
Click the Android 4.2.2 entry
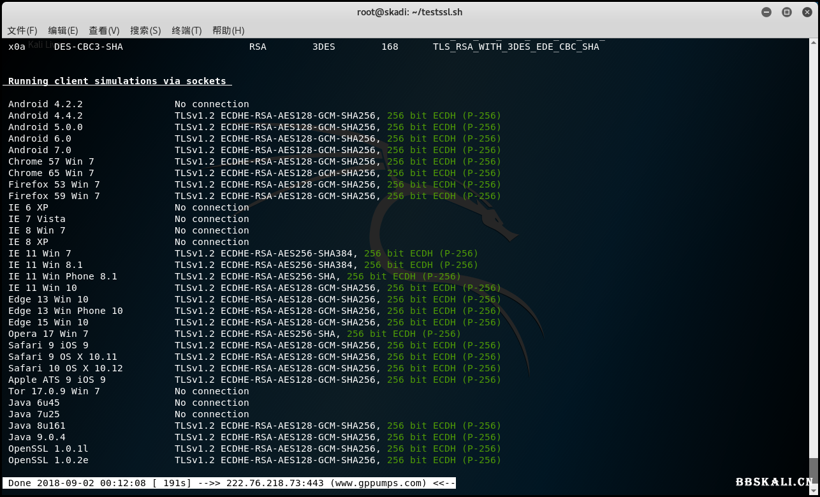45,104
